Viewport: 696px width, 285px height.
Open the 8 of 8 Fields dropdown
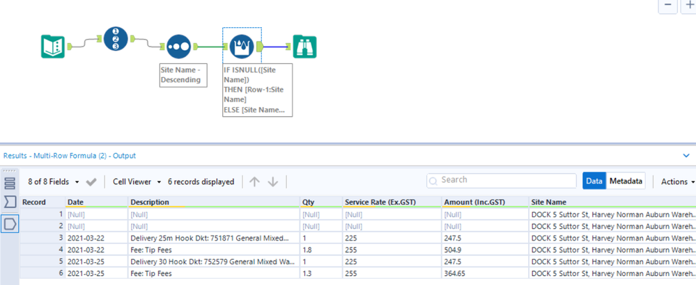(54, 182)
